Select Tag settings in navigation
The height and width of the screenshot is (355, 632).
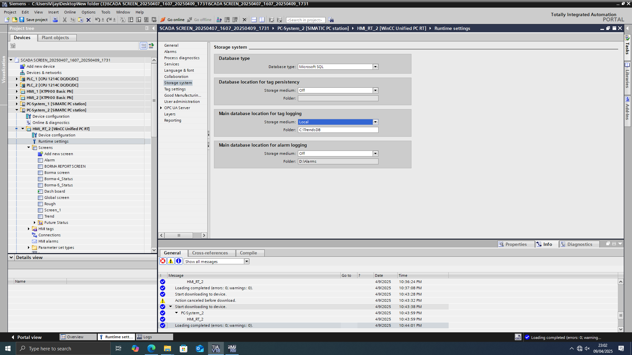[x=175, y=89]
